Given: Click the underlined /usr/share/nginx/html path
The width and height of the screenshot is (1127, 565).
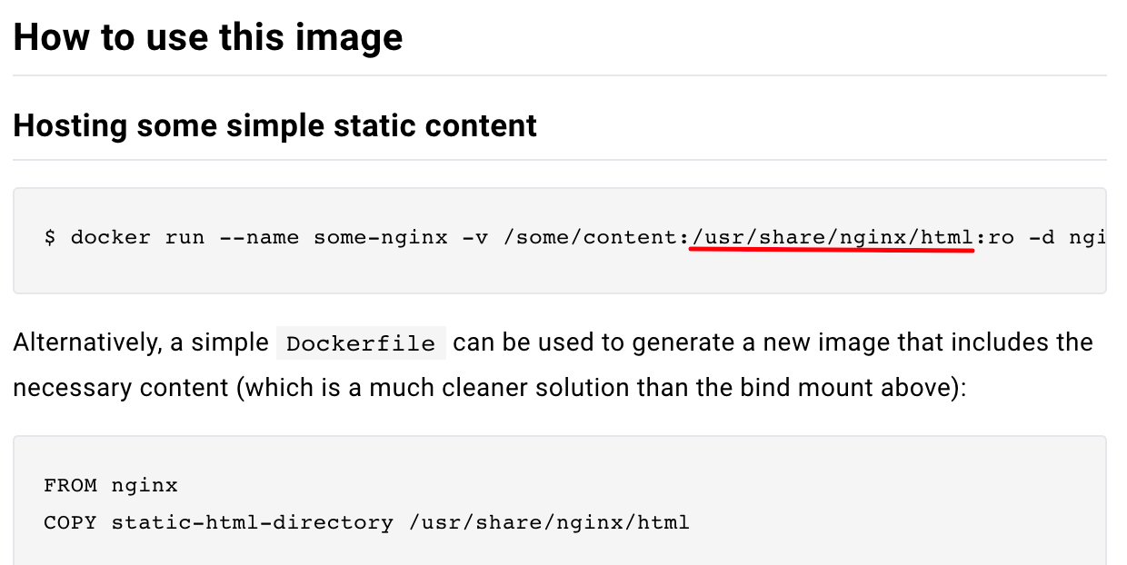Looking at the screenshot, I should (x=832, y=238).
